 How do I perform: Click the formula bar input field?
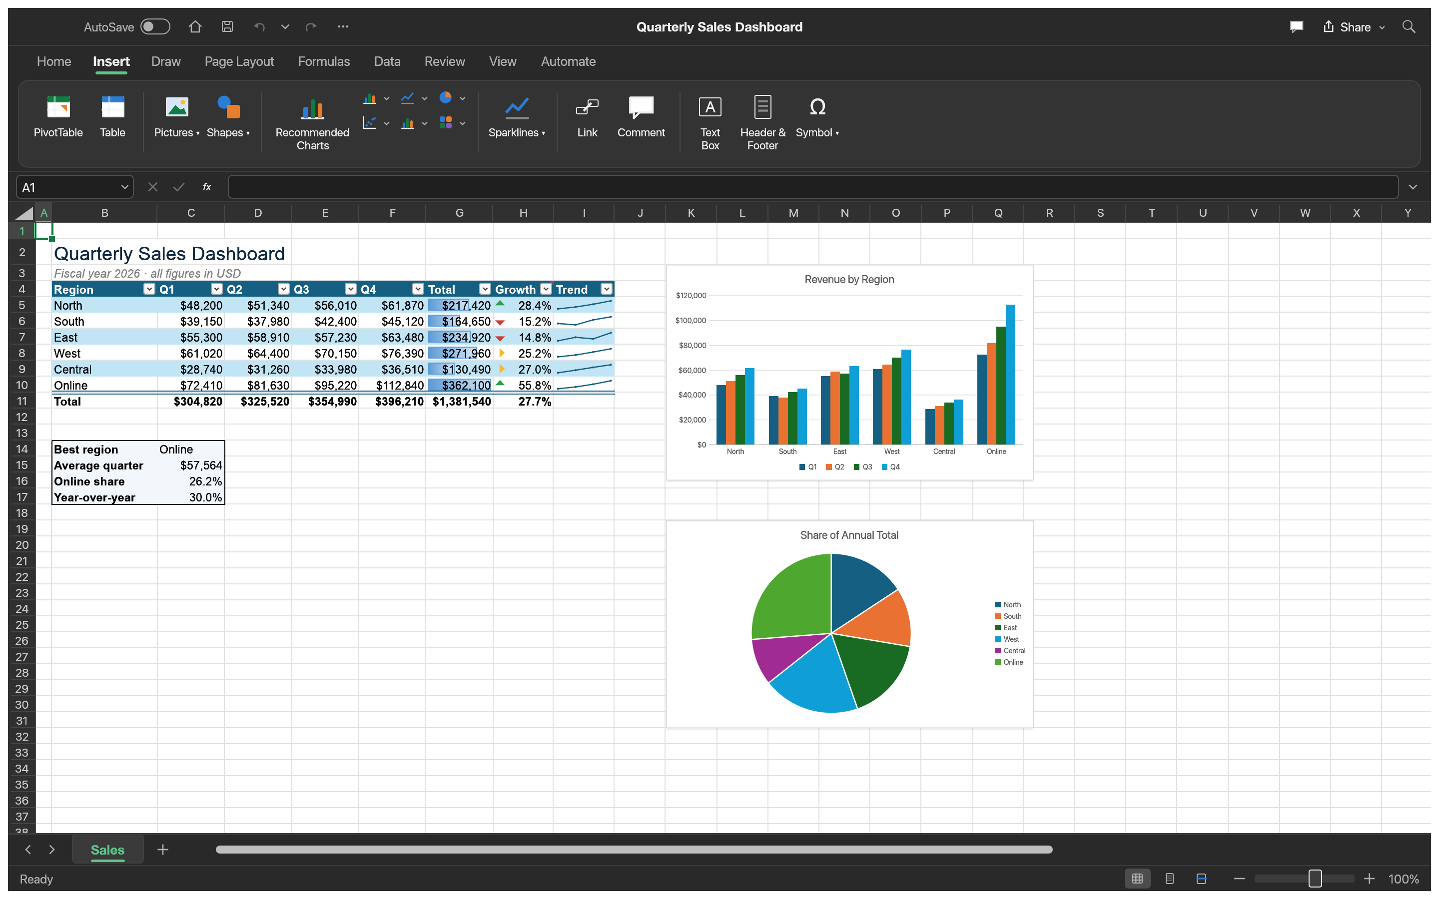[813, 187]
